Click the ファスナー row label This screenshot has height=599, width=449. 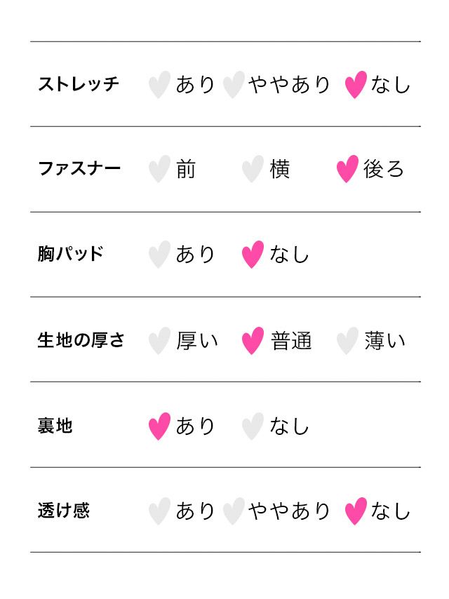(79, 169)
